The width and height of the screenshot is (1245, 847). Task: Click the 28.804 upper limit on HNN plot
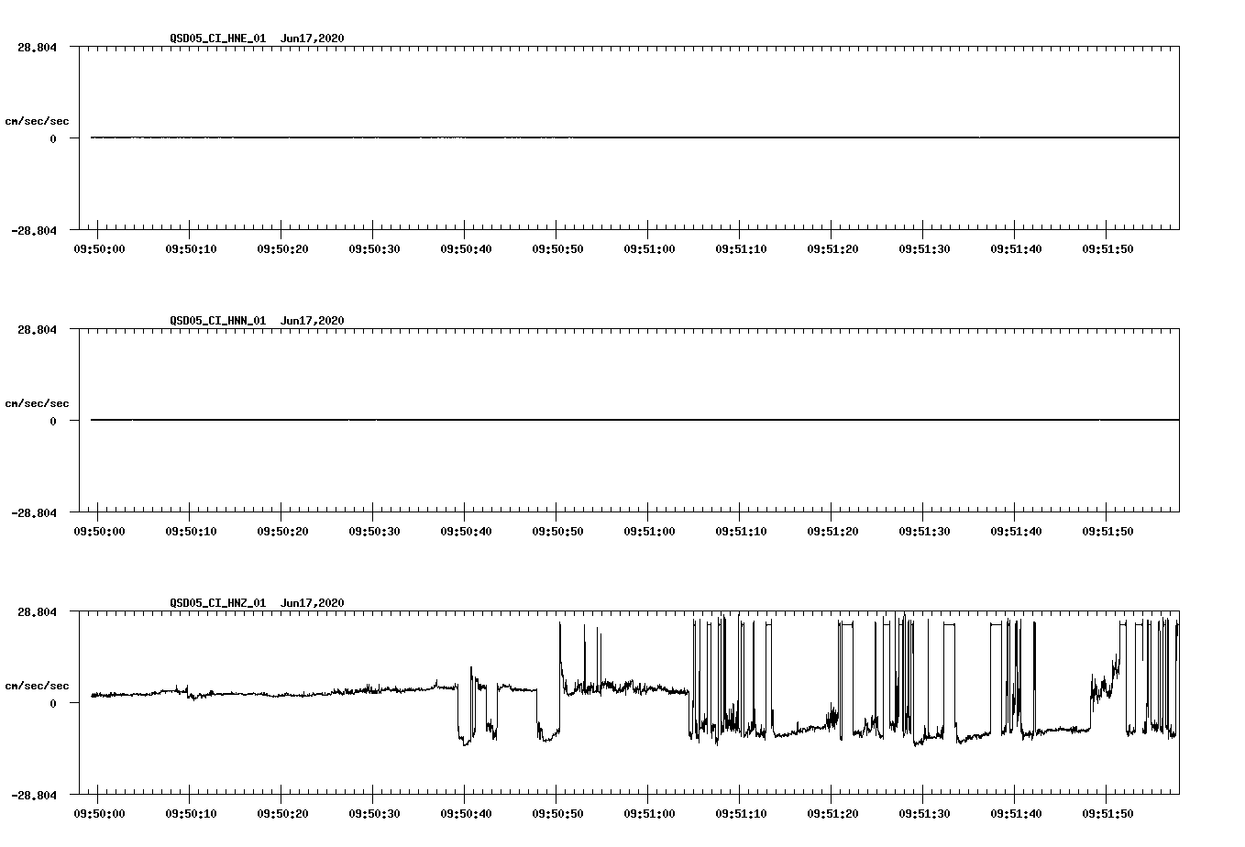pyautogui.click(x=37, y=329)
